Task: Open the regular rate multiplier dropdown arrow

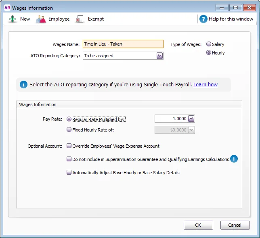Action: [x=191, y=119]
